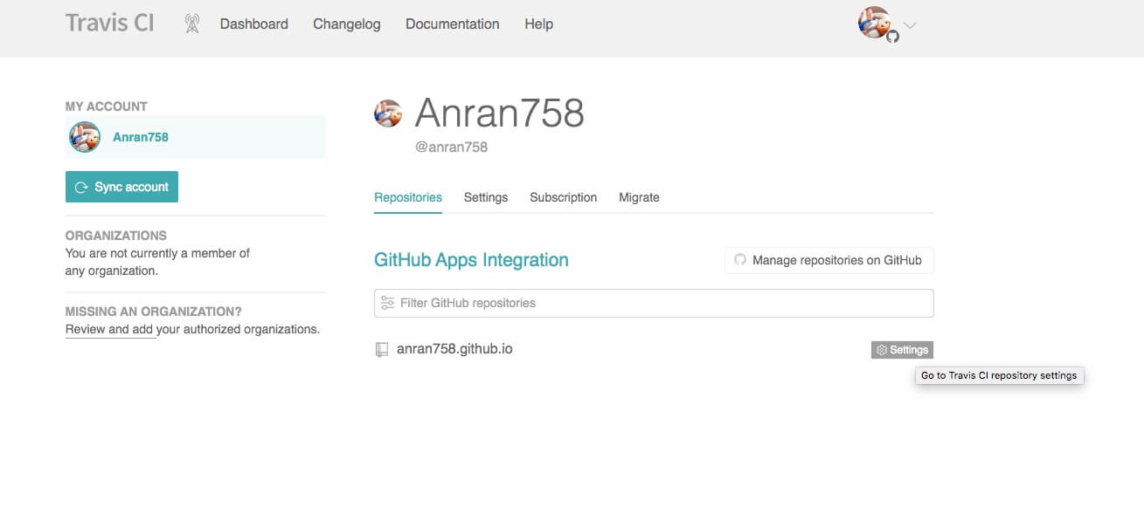The width and height of the screenshot is (1144, 528).
Task: Click the Manage repositories on GitHub button
Action: pos(829,260)
